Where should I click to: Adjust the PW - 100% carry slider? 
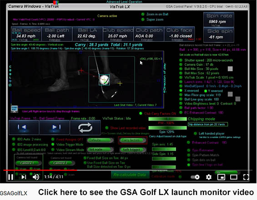pyautogui.click(x=167, y=119)
